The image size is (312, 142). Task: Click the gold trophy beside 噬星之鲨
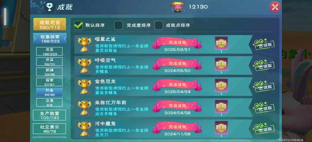(84, 44)
